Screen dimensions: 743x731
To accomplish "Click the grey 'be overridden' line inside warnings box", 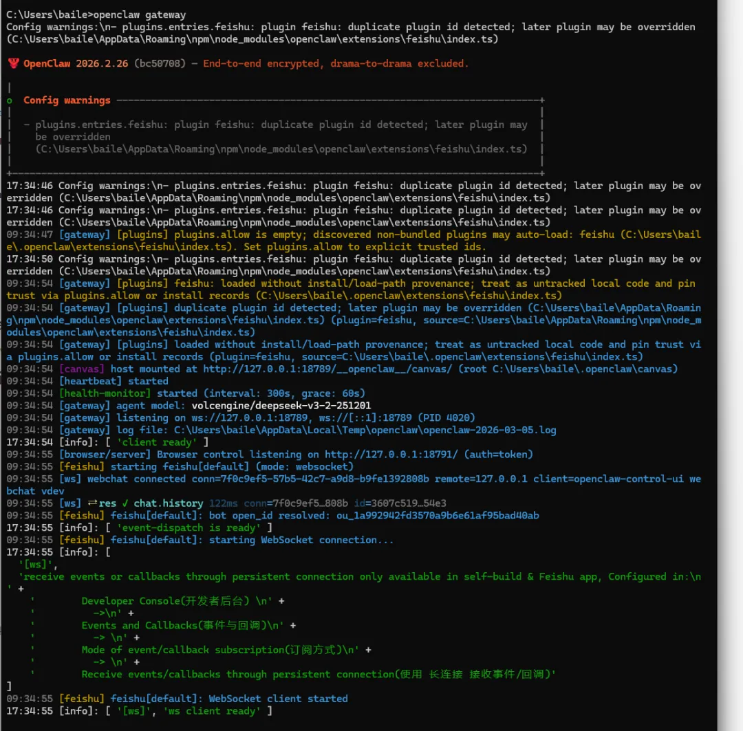I will [x=72, y=137].
